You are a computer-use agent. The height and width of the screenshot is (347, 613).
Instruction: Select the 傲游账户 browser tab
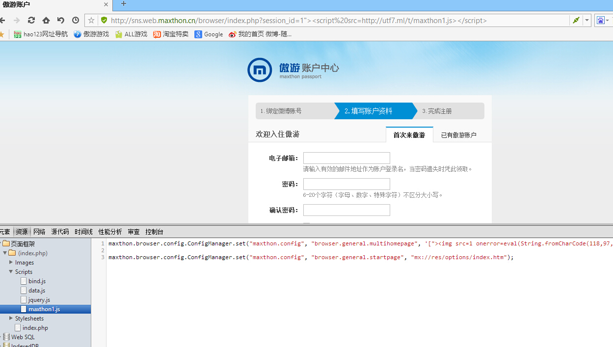pyautogui.click(x=55, y=5)
